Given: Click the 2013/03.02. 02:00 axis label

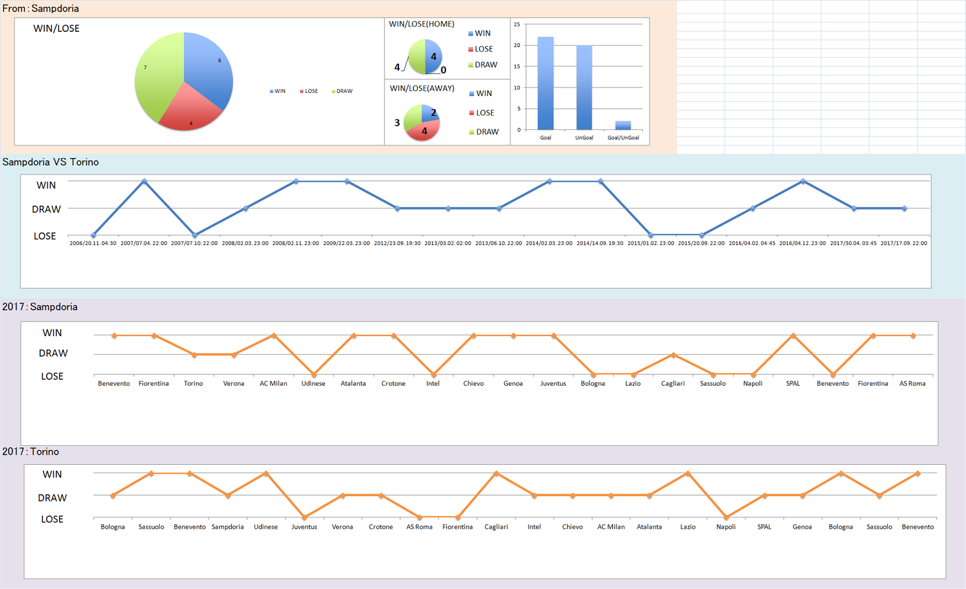Looking at the screenshot, I should pos(448,243).
